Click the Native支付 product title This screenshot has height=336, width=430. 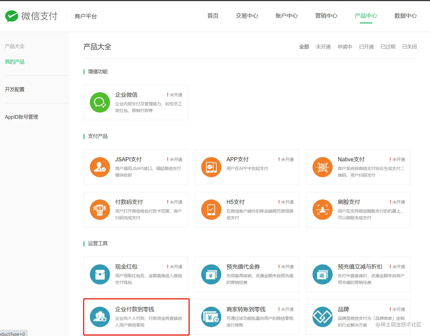coord(351,159)
